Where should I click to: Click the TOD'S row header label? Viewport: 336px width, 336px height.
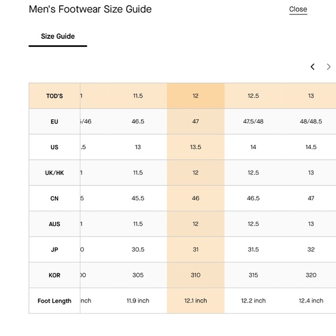[54, 96]
